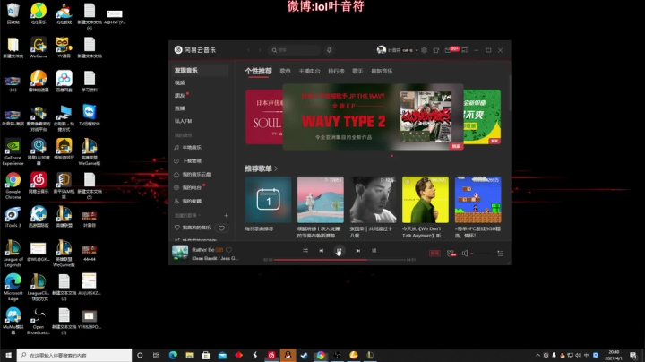Collapse the 创建的歌单 section
This screenshot has width=645, height=362.
tap(187, 216)
